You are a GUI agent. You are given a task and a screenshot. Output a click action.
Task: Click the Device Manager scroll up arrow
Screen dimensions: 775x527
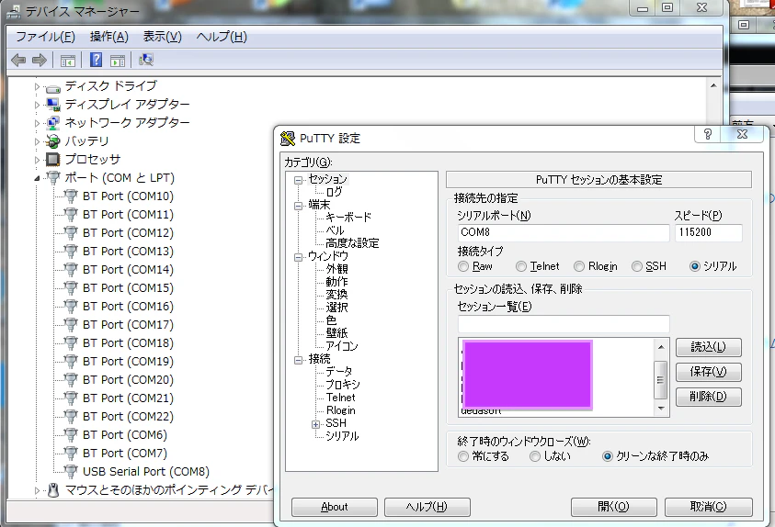(713, 85)
